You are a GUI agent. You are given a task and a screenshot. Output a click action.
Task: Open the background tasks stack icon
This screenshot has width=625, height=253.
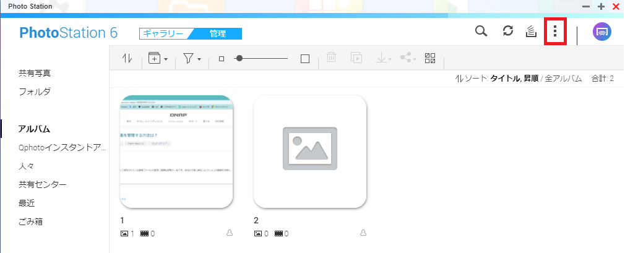(x=532, y=32)
